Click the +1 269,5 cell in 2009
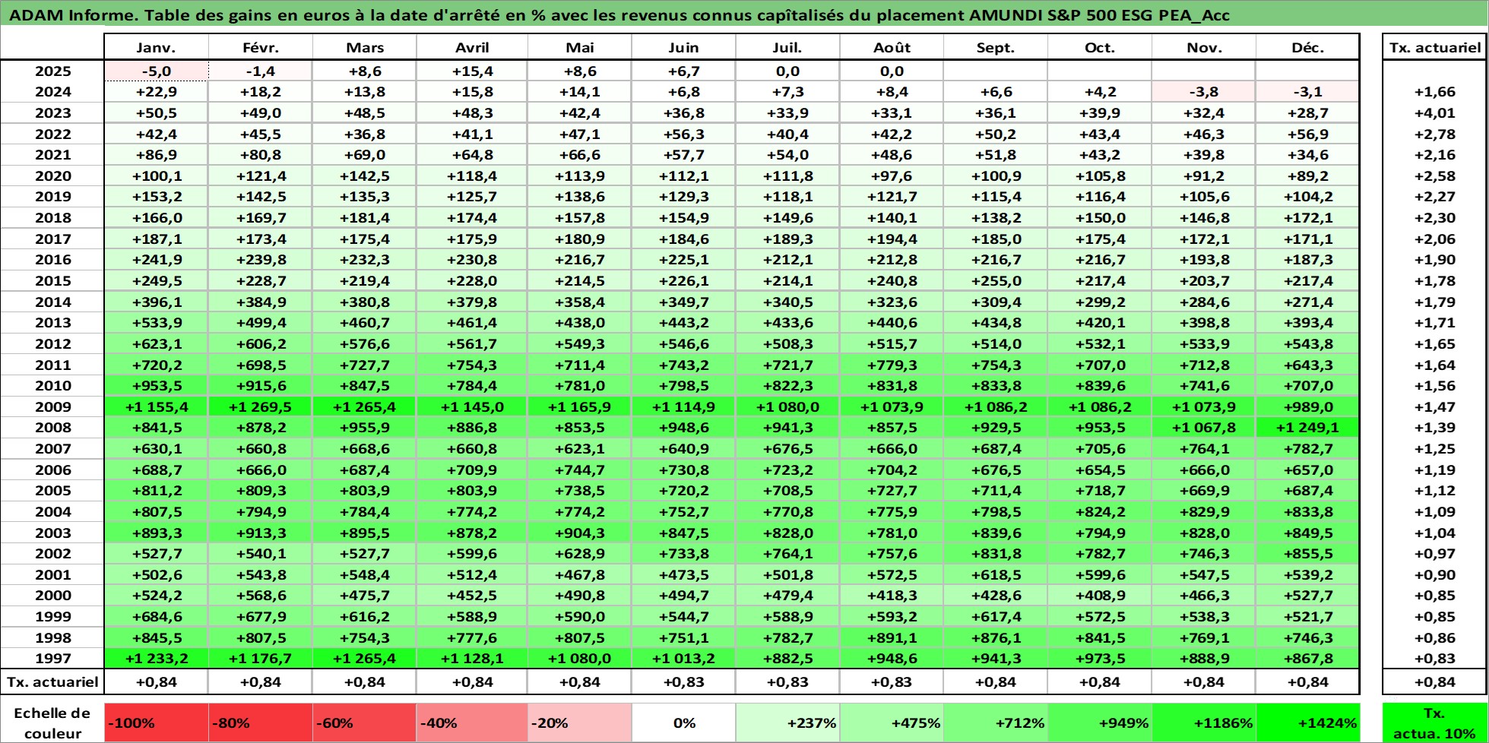 [x=260, y=407]
